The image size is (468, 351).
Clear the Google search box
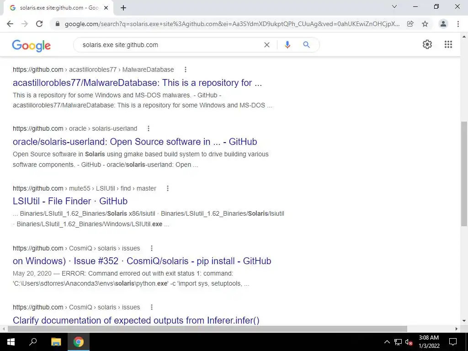pyautogui.click(x=267, y=45)
